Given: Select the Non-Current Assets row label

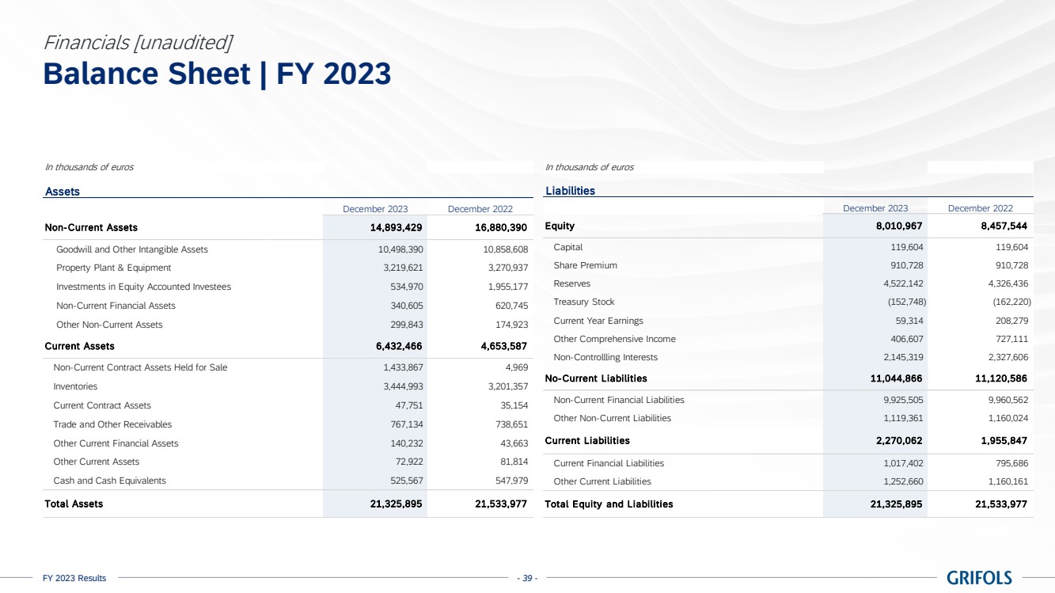Looking at the screenshot, I should tap(91, 227).
